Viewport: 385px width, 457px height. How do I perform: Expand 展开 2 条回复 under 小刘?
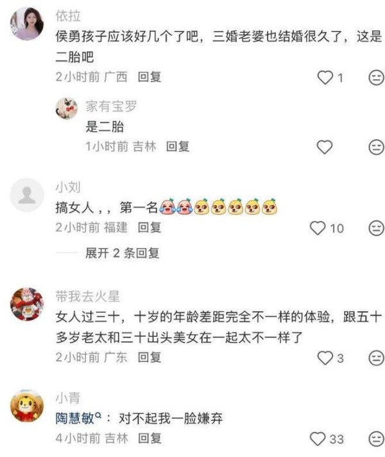click(122, 253)
